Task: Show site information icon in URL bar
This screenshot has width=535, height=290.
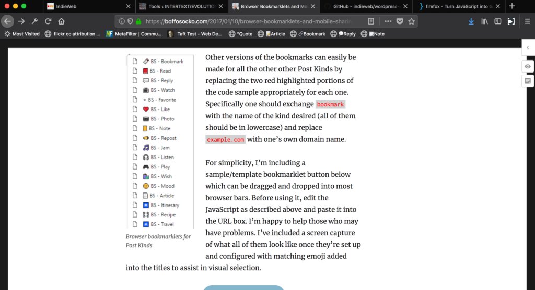Action: [121, 21]
